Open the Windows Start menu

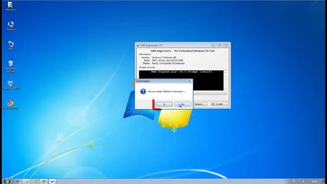(x=7, y=181)
